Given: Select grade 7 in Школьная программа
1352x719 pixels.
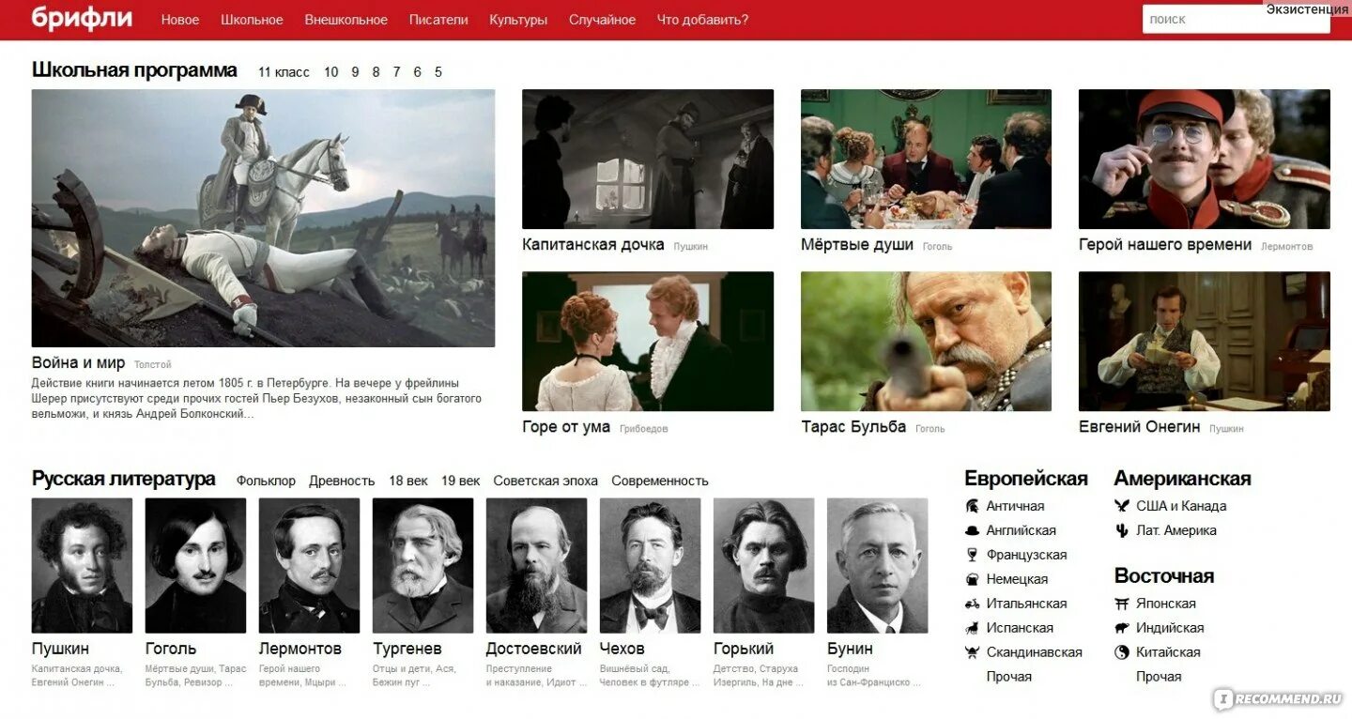Looking at the screenshot, I should click(397, 72).
